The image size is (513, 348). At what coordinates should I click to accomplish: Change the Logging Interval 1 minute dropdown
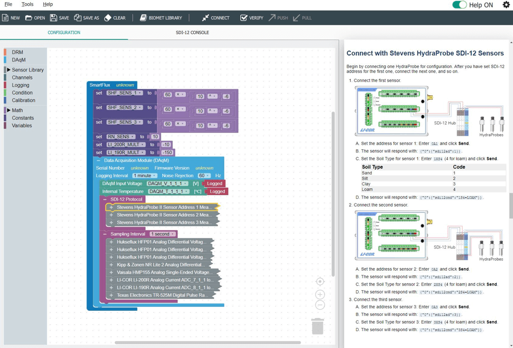[145, 176]
